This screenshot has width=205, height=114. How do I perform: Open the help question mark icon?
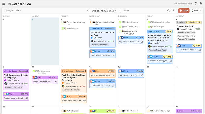click(x=196, y=4)
